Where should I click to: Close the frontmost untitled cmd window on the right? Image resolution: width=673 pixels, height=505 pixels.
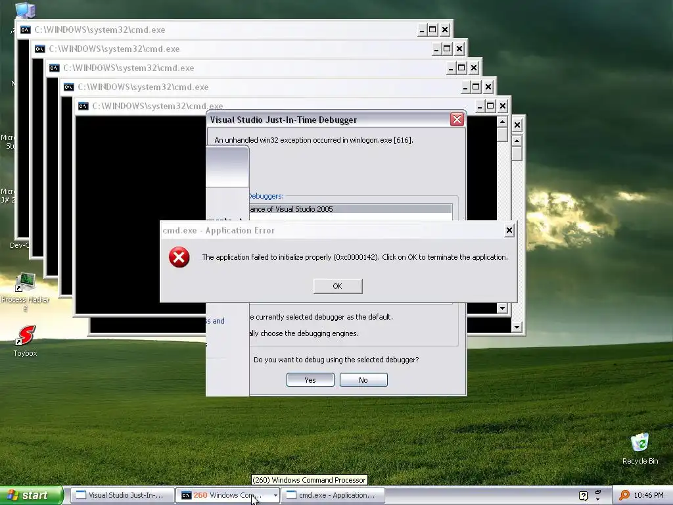click(517, 125)
